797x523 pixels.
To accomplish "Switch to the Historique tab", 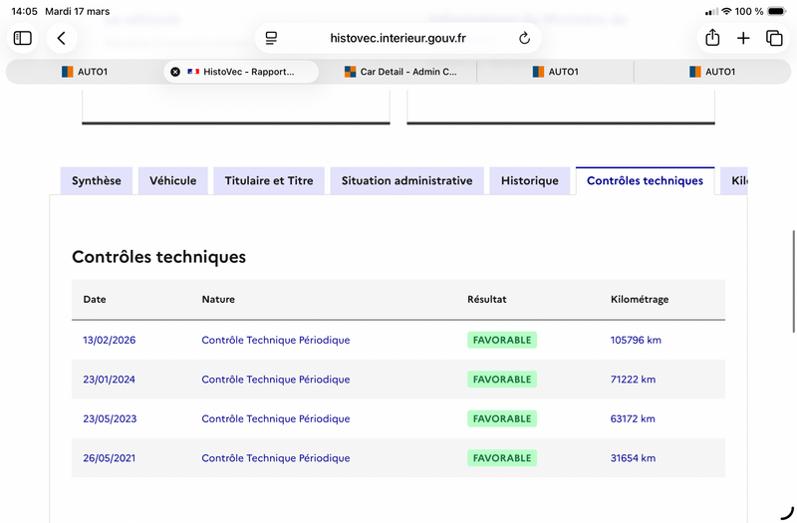I will tap(530, 180).
